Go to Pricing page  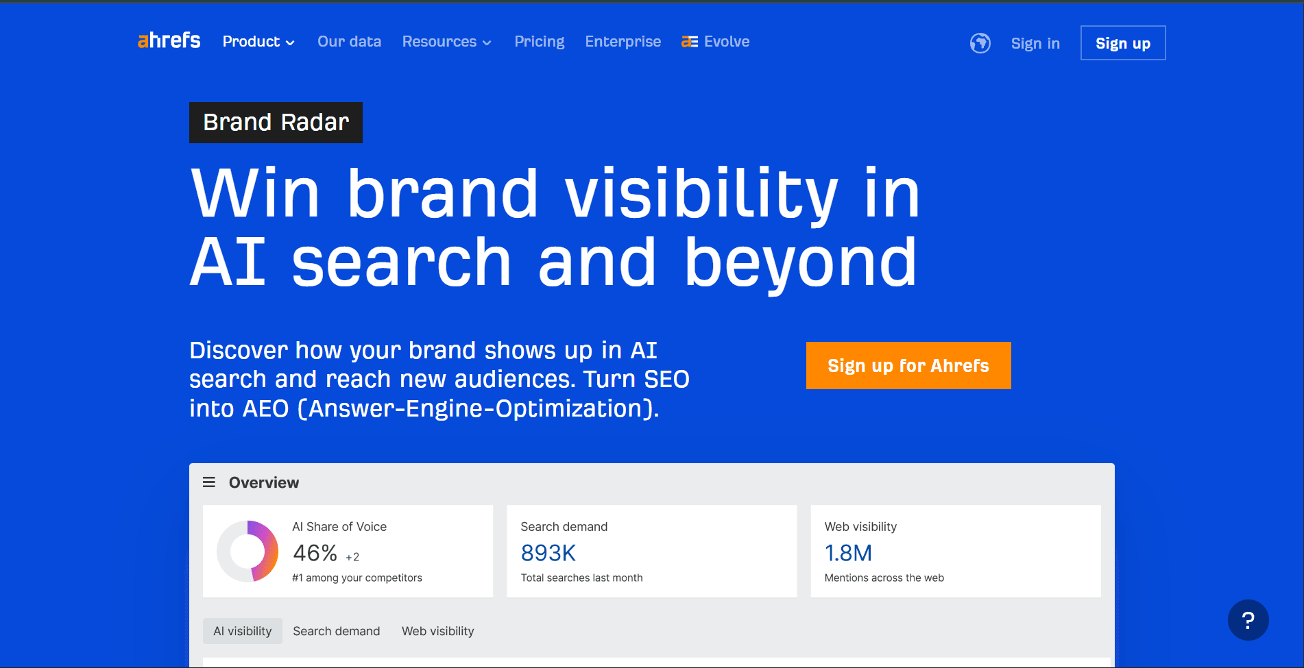[539, 42]
